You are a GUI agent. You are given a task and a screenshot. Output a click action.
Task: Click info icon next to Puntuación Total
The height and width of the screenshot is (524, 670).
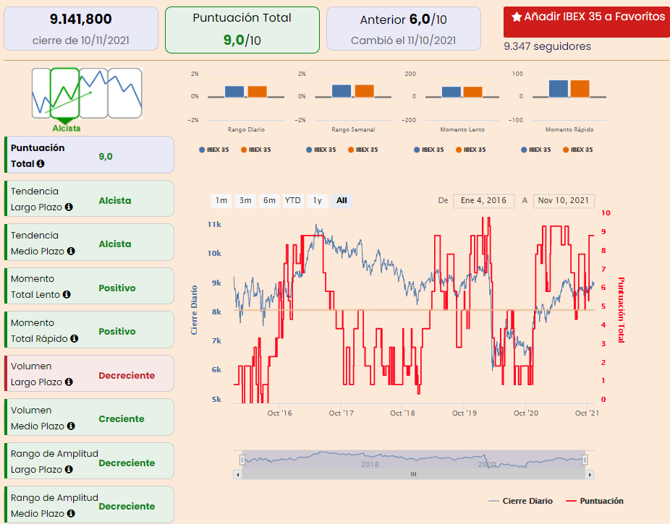click(x=41, y=164)
